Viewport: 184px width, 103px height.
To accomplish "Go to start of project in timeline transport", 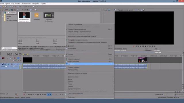I will 38,95.
